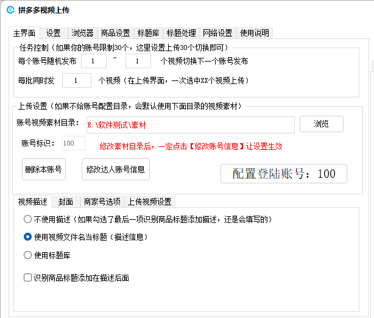Click 修改达人账号信息 button

[116, 169]
